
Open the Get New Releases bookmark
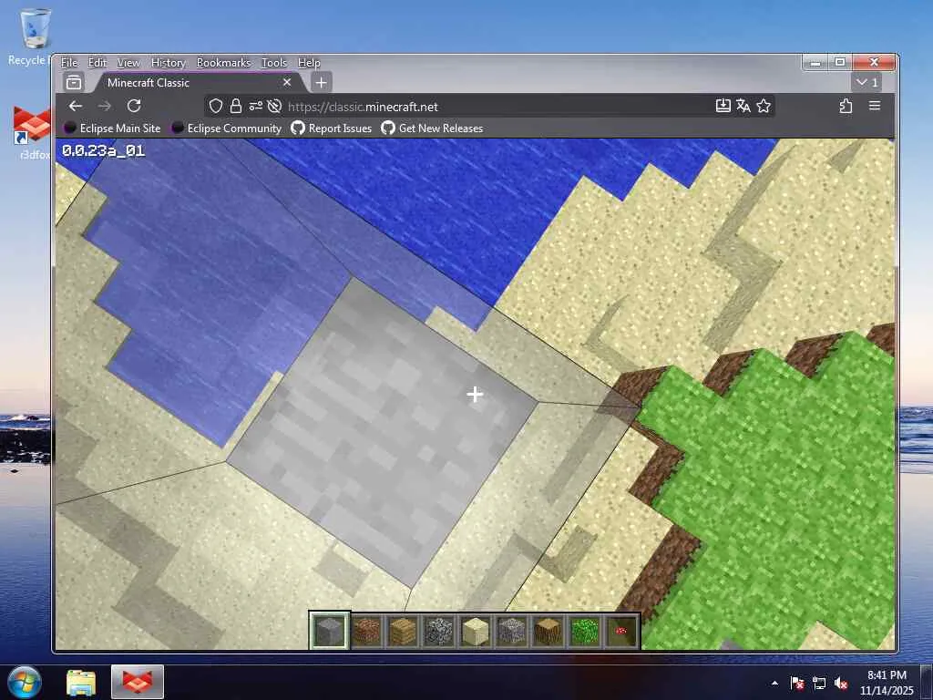pos(432,128)
